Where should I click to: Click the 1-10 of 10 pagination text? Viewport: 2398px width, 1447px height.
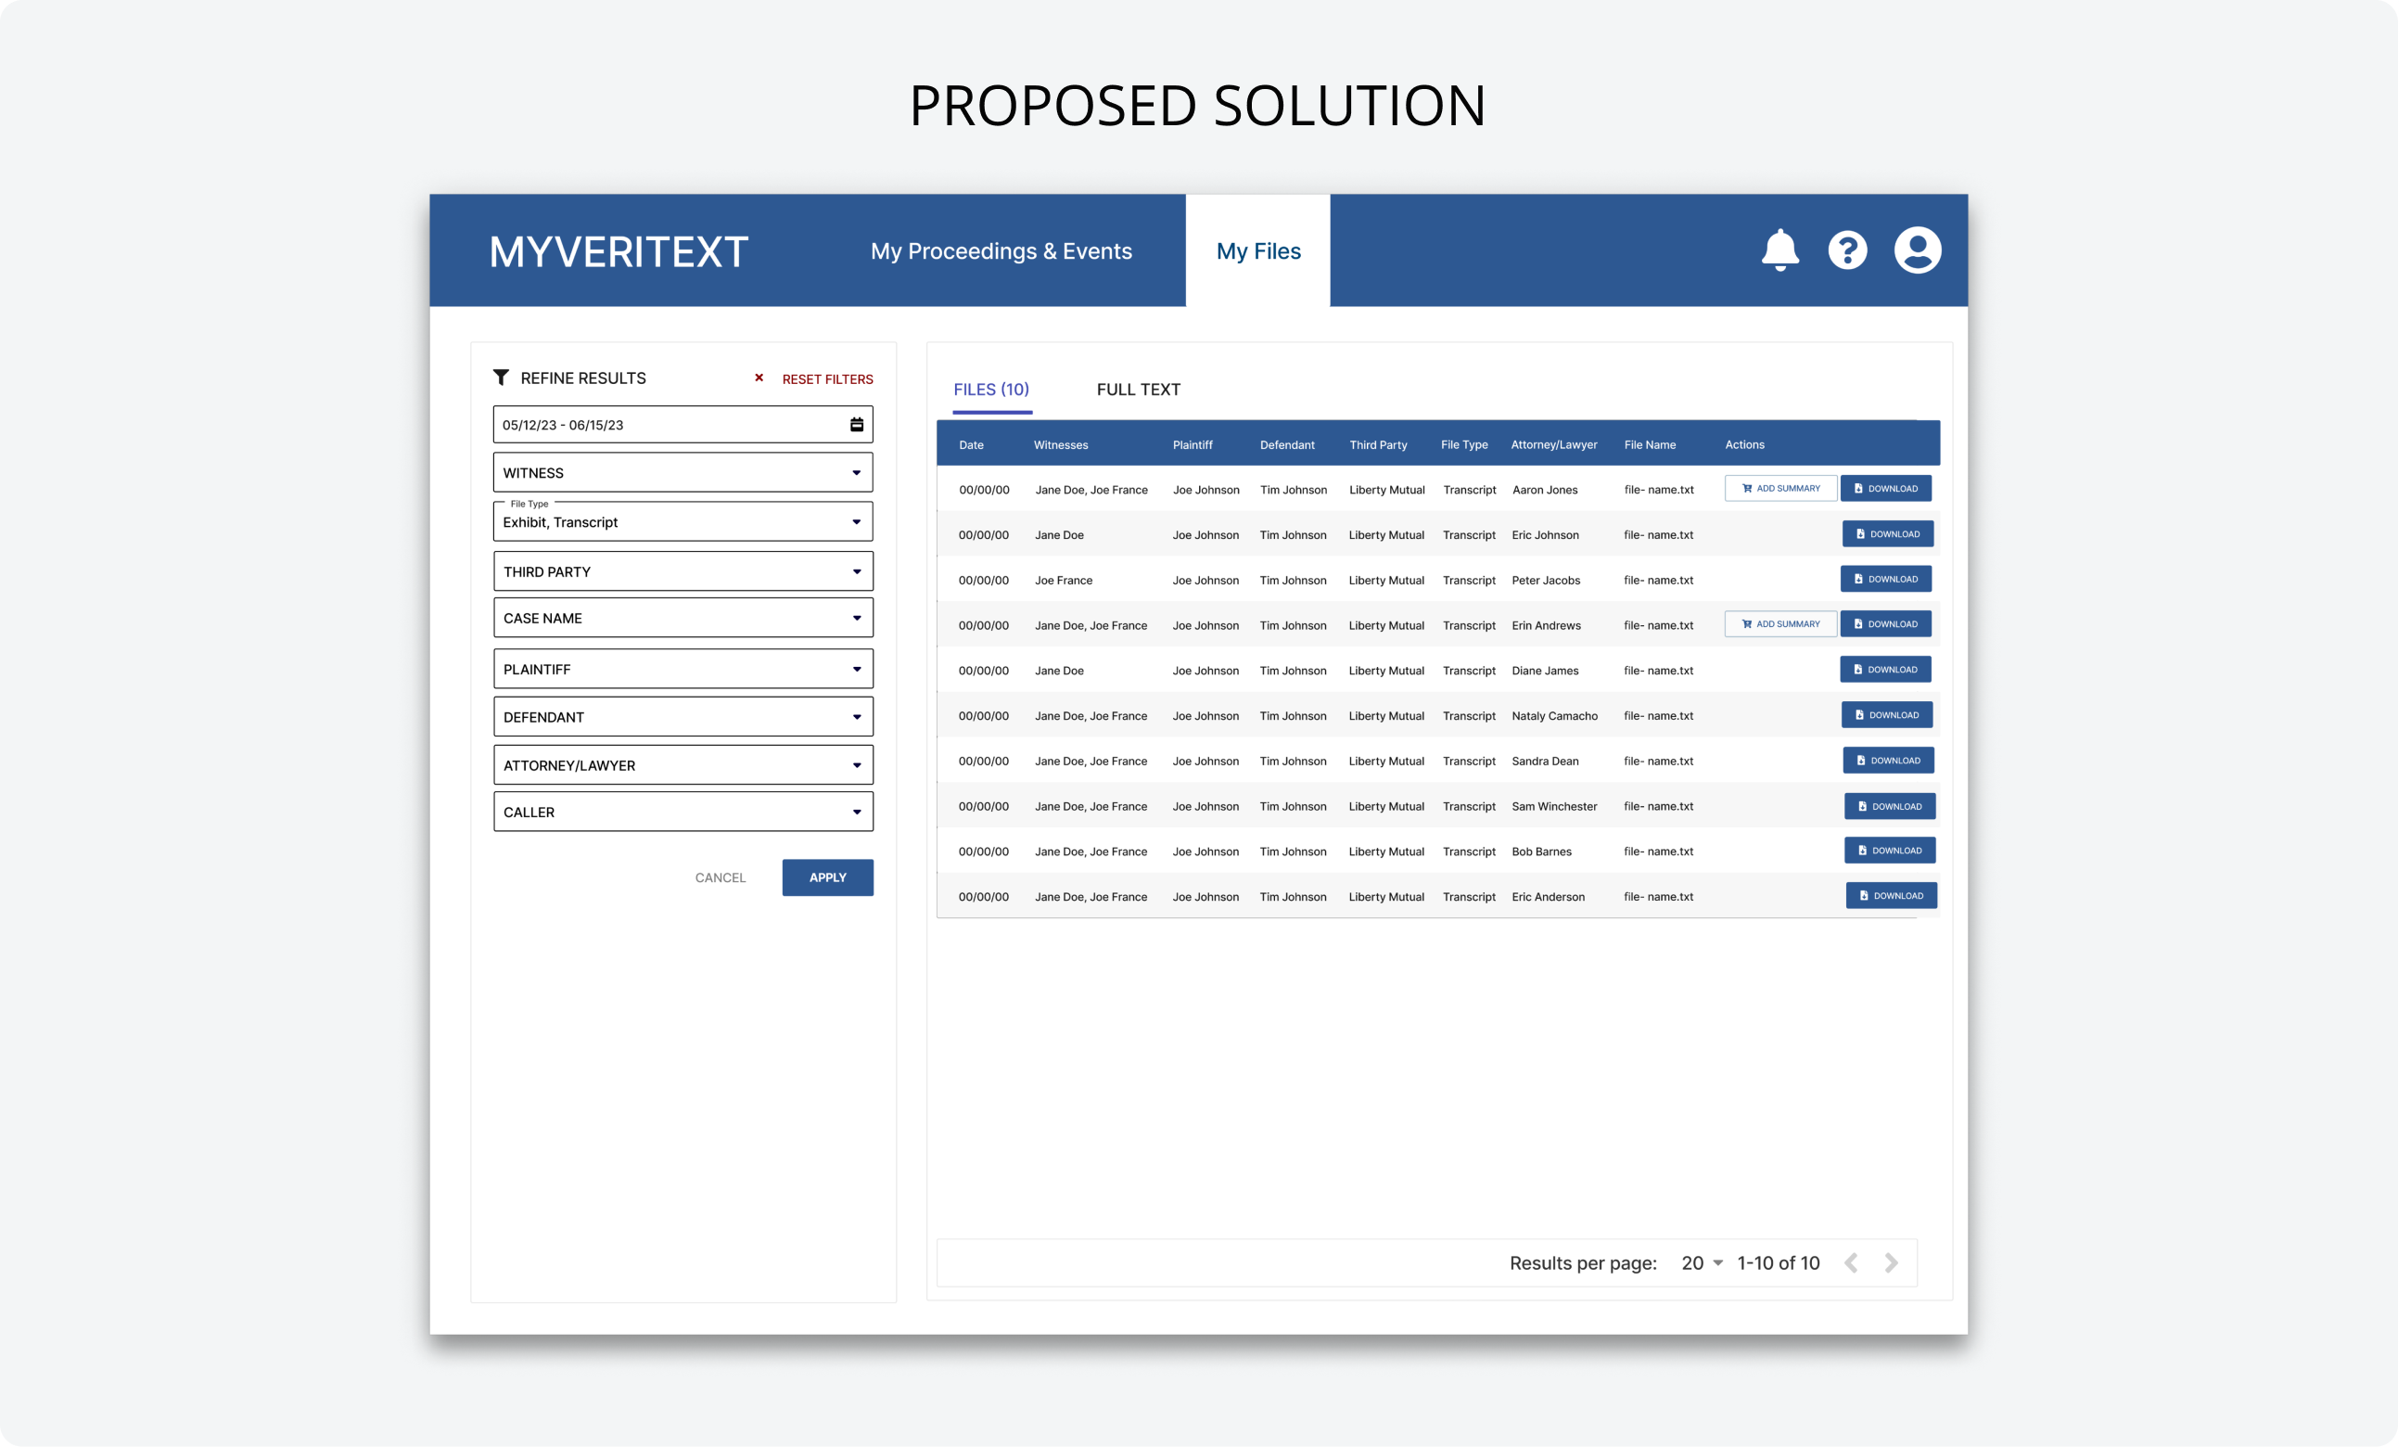[1778, 1263]
